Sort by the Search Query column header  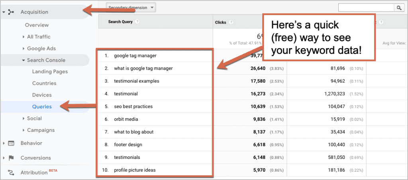coord(120,22)
